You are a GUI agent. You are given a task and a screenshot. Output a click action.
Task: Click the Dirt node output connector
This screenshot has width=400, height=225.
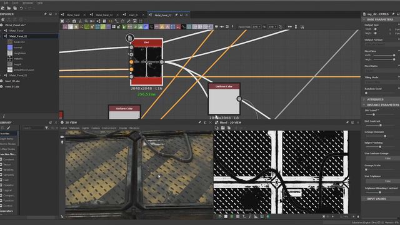(162, 62)
